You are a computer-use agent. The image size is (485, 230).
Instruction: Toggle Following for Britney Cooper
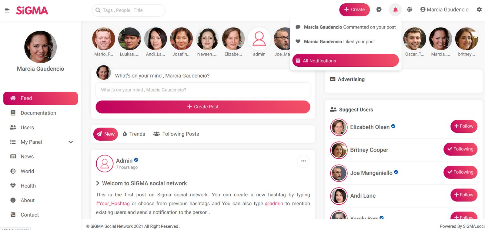click(460, 149)
